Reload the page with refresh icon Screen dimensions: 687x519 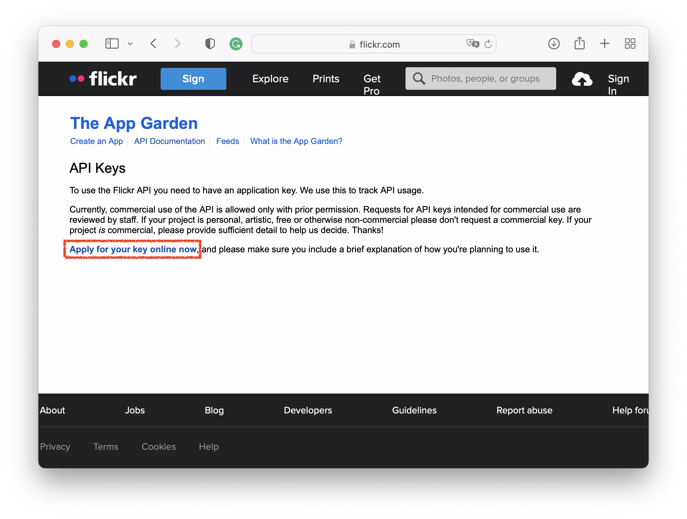point(488,44)
